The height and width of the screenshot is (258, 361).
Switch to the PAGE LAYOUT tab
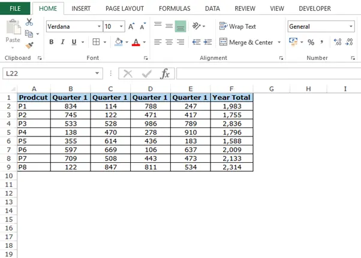(x=125, y=8)
